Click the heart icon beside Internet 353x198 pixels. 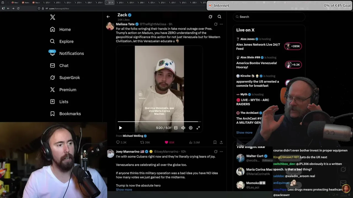point(210,5)
